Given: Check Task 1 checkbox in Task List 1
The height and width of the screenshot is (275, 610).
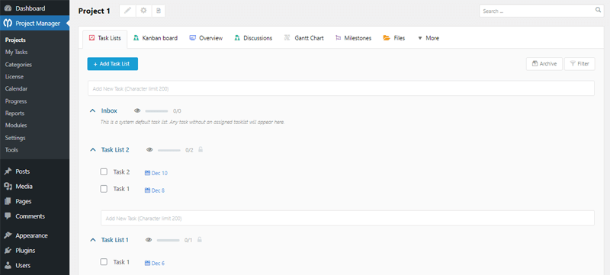Looking at the screenshot, I should pyautogui.click(x=104, y=262).
